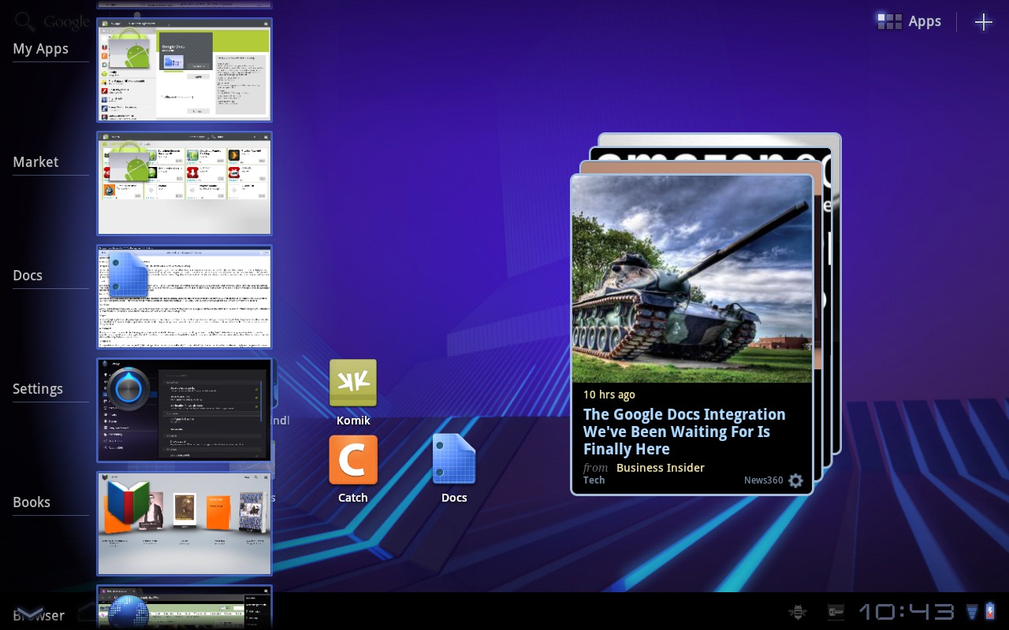
Task: Open the Google Docs Integration news headline
Action: (x=684, y=432)
